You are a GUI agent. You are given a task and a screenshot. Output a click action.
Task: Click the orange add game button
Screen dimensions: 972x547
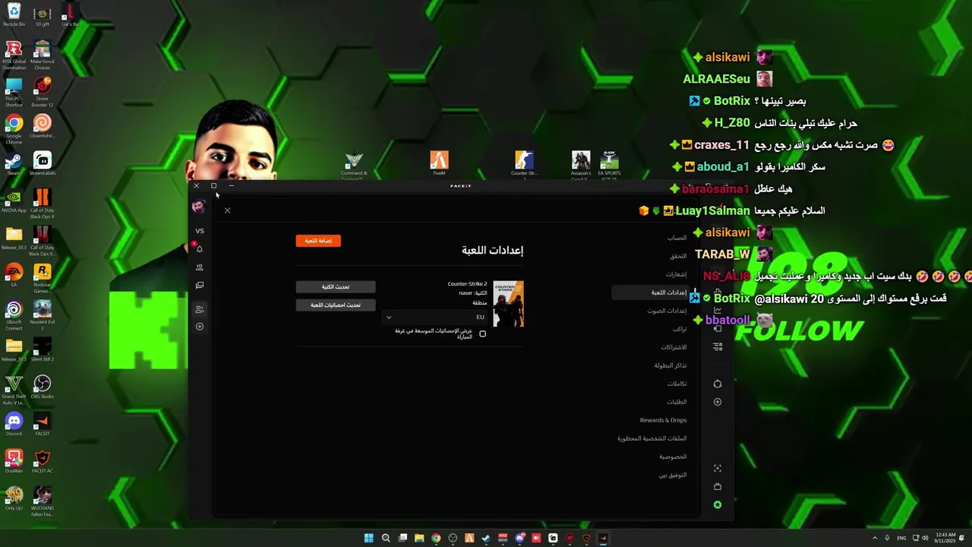point(318,241)
